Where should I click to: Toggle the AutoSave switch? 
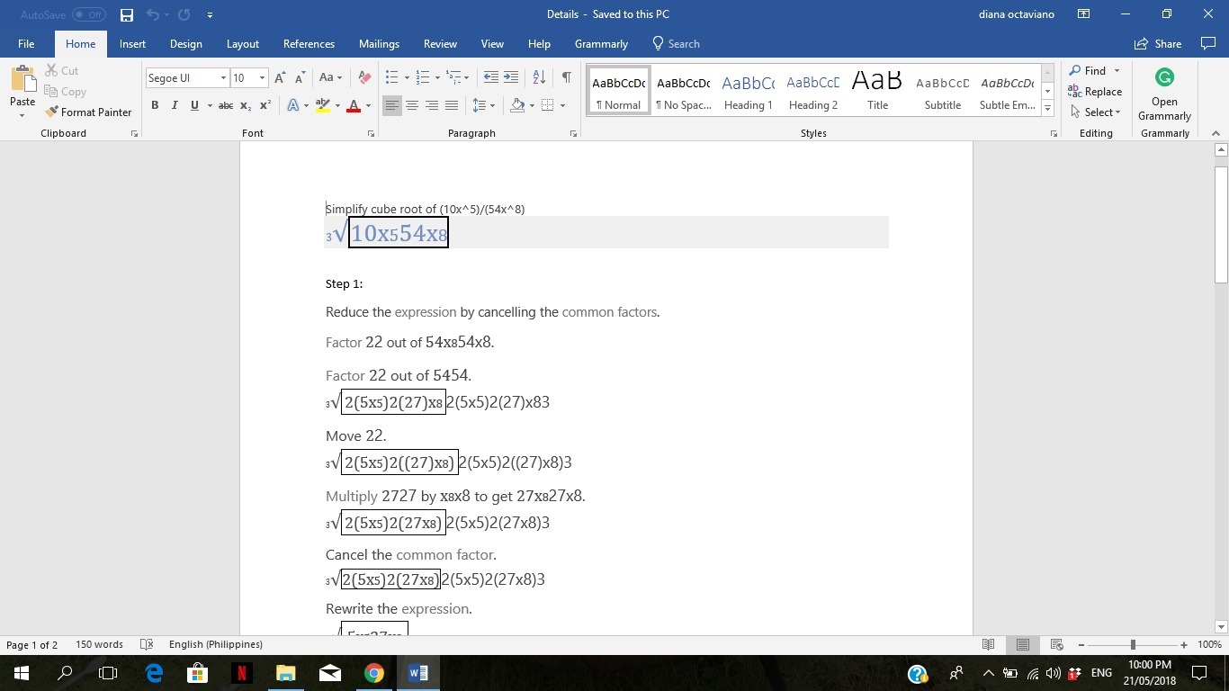[x=88, y=14]
